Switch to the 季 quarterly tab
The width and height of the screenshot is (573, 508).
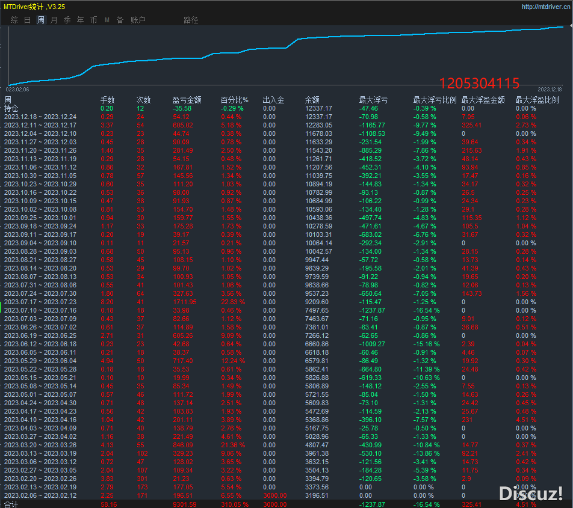click(x=67, y=20)
